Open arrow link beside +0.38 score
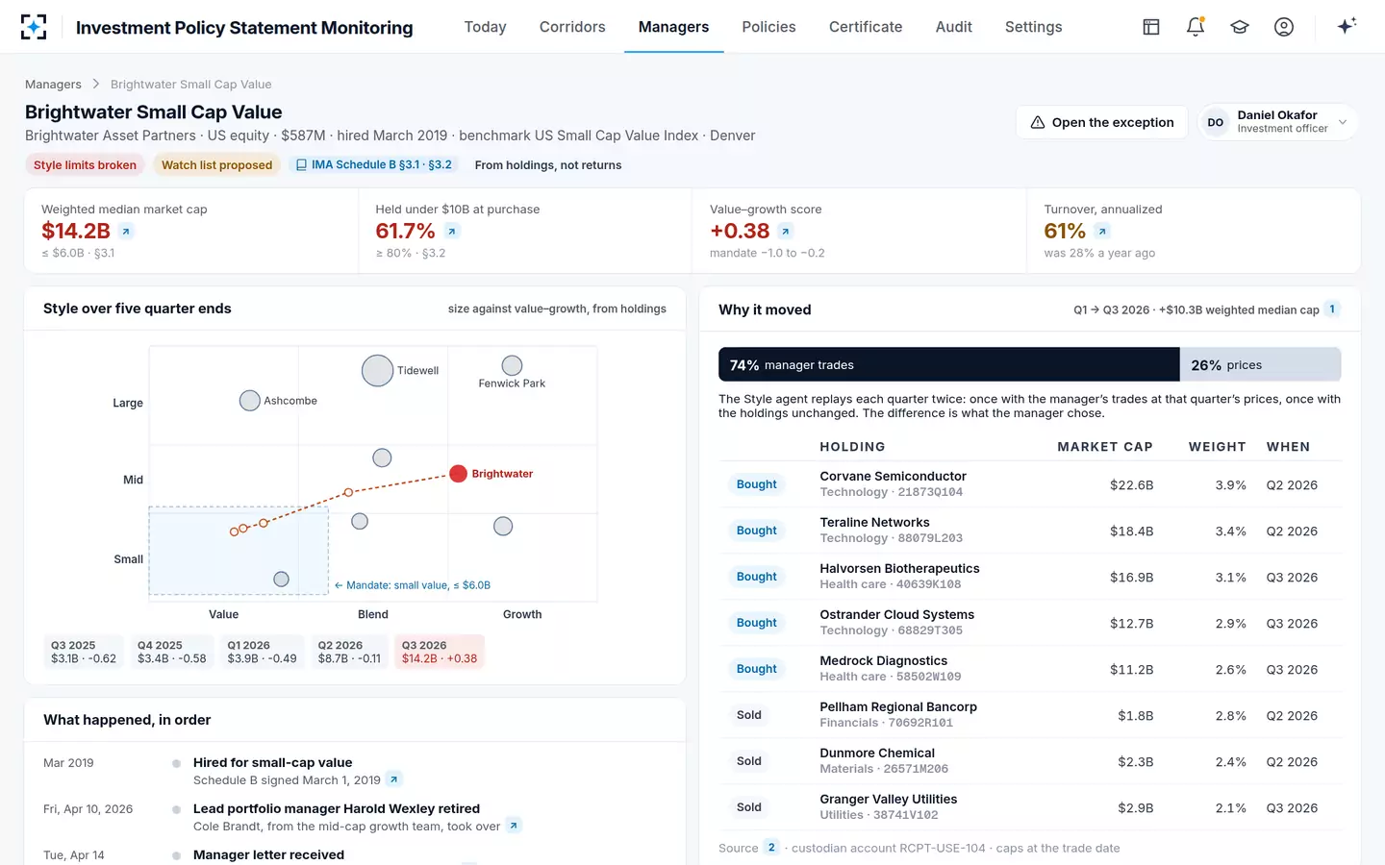Viewport: 1385px width, 865px height. [x=786, y=232]
